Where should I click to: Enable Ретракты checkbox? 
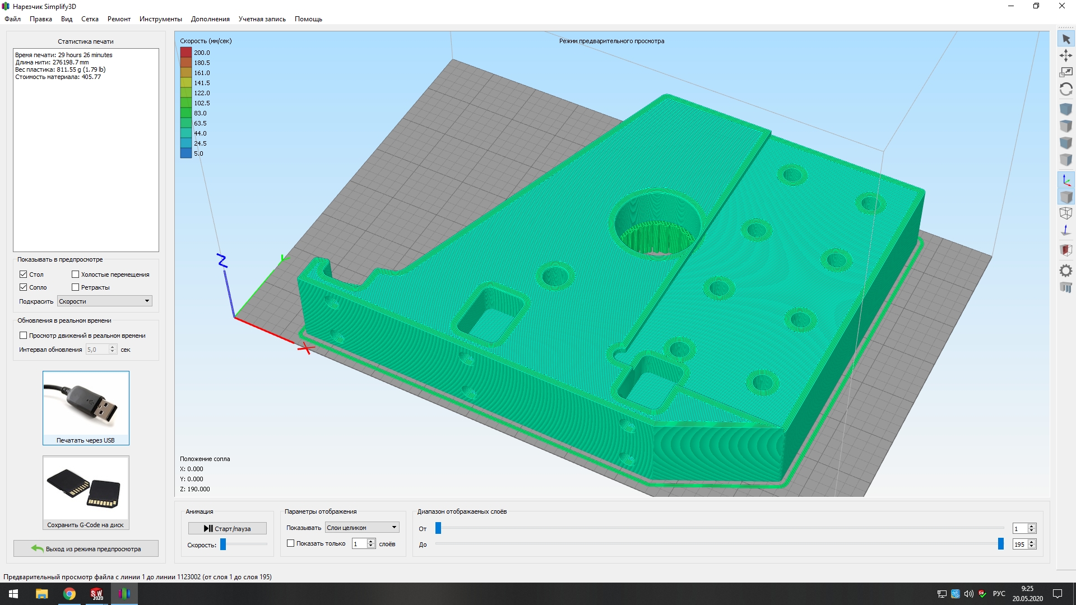(x=75, y=287)
